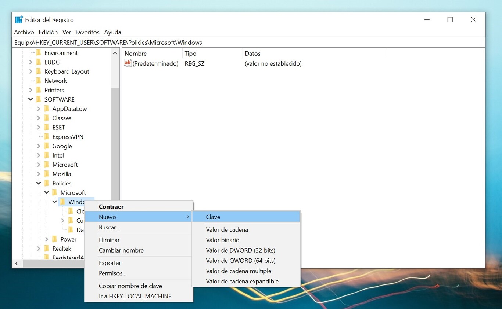Select the ExpressVPN folder icon
This screenshot has width=502, height=309.
click(x=47, y=137)
